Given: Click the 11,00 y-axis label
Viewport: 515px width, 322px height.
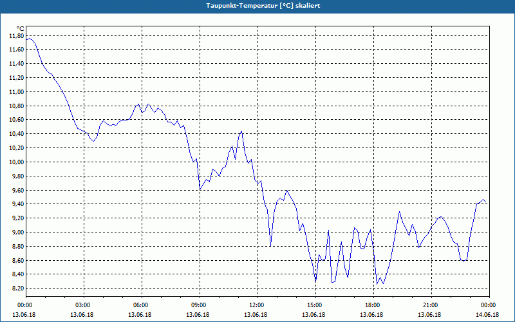Looking at the screenshot, I should [16, 92].
